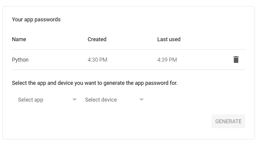Select the Python app password name
This screenshot has height=141, width=258.
tap(20, 60)
